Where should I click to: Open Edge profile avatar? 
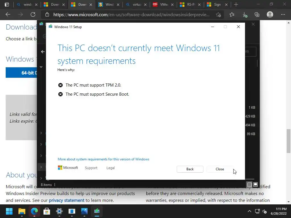pyautogui.click(x=270, y=14)
